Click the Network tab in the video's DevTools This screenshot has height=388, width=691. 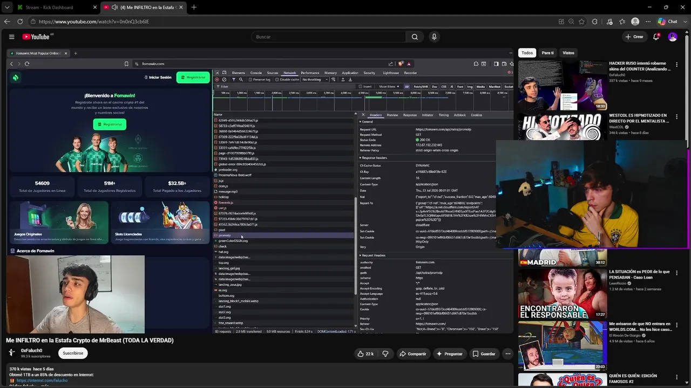point(290,73)
